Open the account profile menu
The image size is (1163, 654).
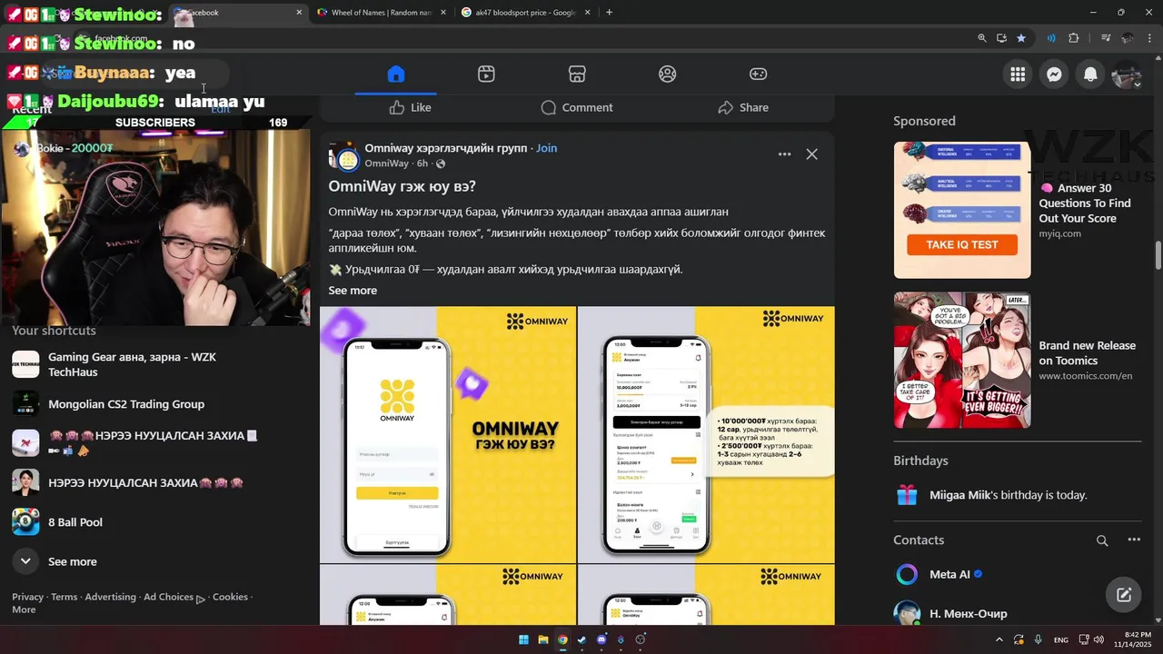coord(1127,74)
